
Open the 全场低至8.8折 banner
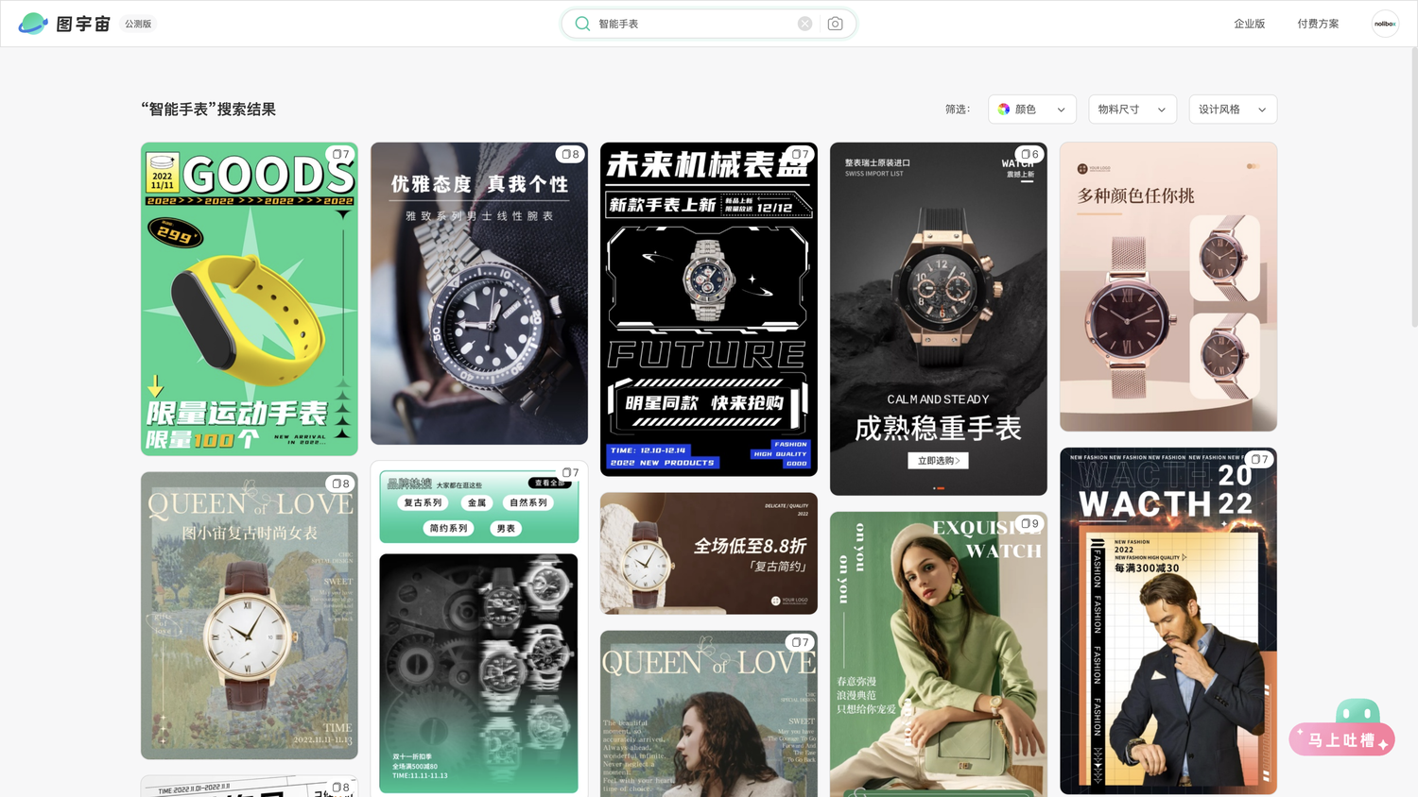[x=709, y=553]
